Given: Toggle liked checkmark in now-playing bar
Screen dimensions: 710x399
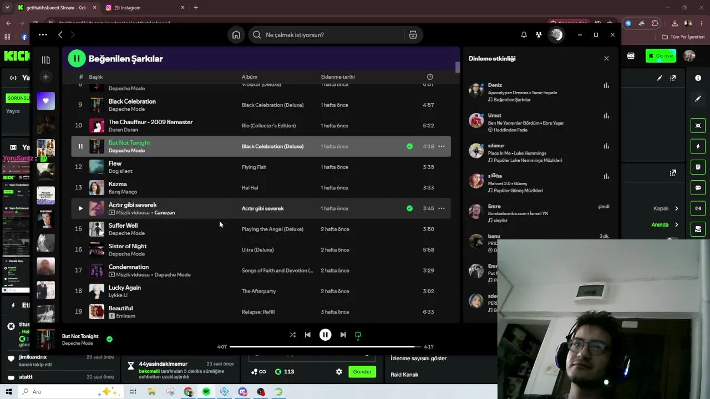Looking at the screenshot, I should tap(109, 339).
